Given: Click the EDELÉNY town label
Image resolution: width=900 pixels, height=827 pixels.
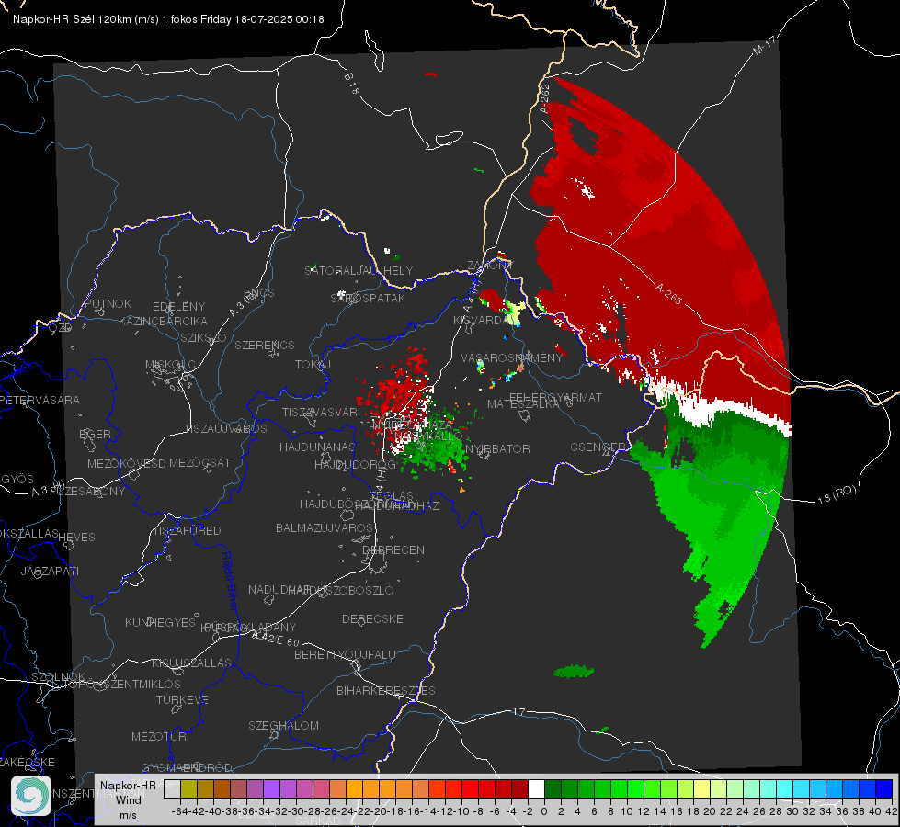Looking at the screenshot, I should [x=178, y=307].
